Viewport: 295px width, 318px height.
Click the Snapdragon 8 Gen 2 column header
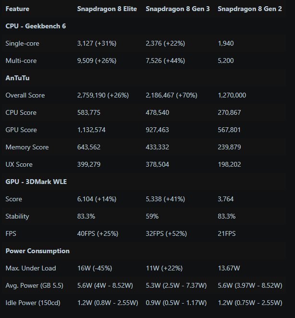point(250,9)
